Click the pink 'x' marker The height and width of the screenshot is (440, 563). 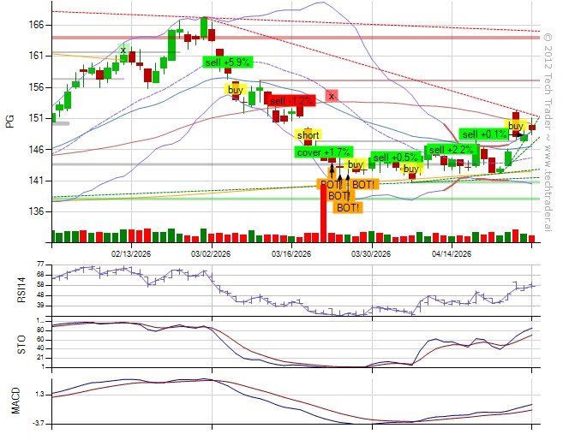[332, 96]
